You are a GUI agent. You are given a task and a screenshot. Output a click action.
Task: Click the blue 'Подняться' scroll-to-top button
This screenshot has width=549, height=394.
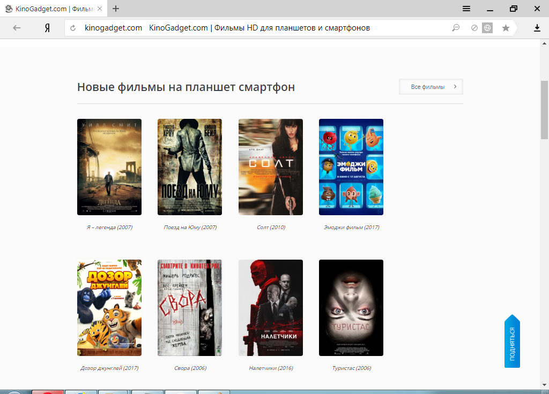coord(512,341)
